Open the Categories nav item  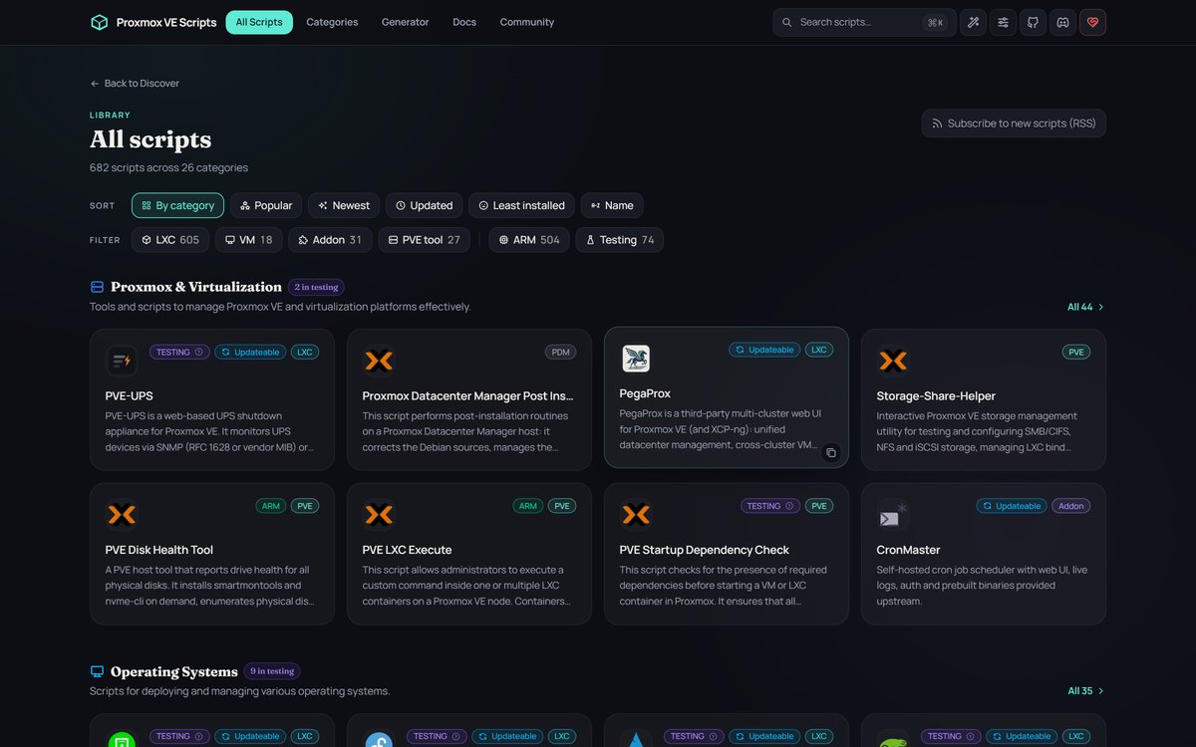332,22
